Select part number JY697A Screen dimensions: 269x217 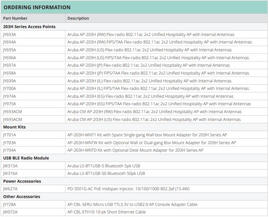tap(9, 65)
